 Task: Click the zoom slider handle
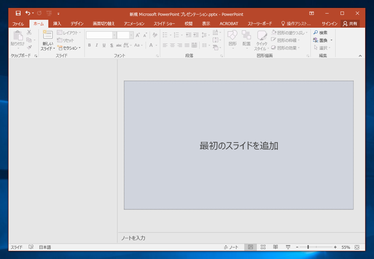pos(308,247)
